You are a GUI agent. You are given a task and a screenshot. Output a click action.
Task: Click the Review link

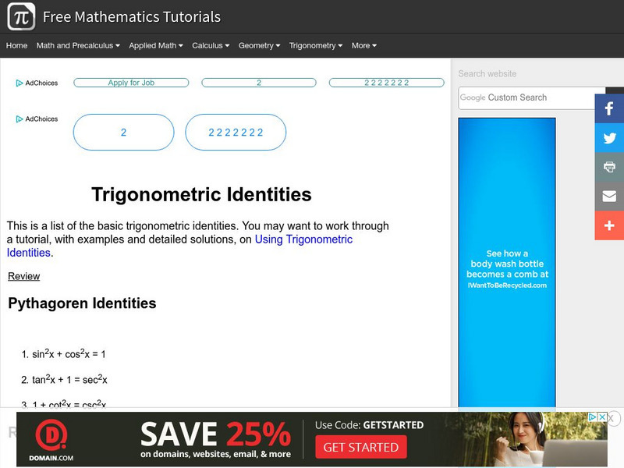point(24,276)
